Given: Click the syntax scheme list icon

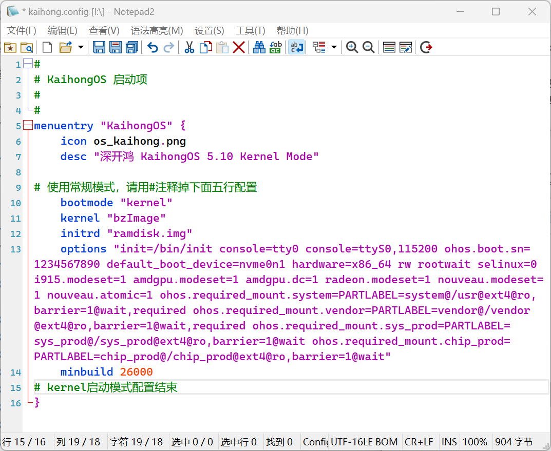Looking at the screenshot, I should [319, 47].
